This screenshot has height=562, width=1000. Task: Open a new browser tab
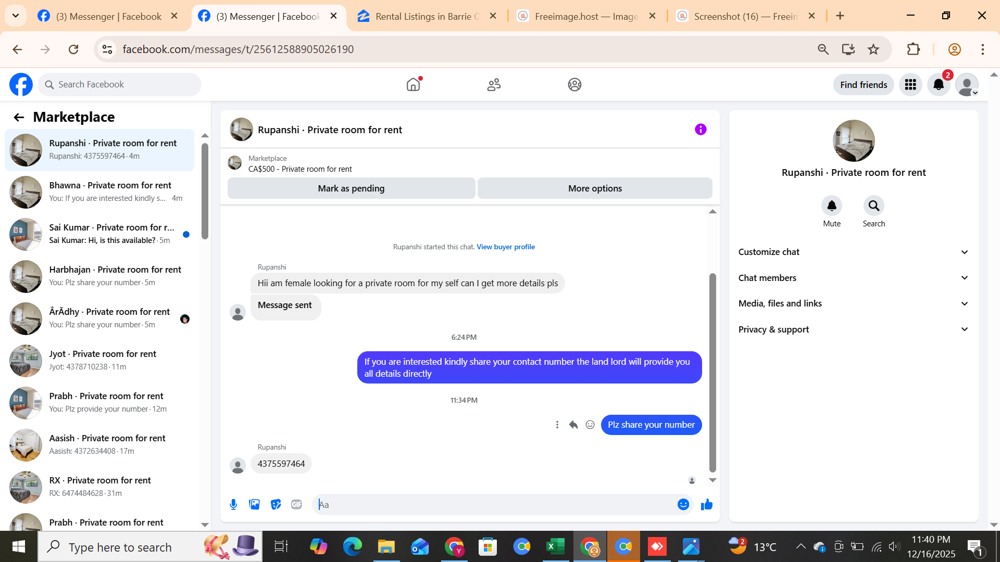pos(840,16)
